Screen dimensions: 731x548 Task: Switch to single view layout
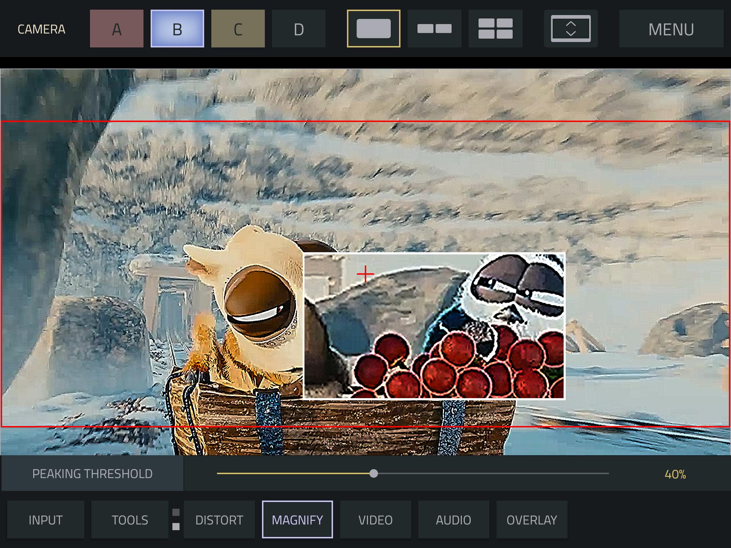coord(374,29)
